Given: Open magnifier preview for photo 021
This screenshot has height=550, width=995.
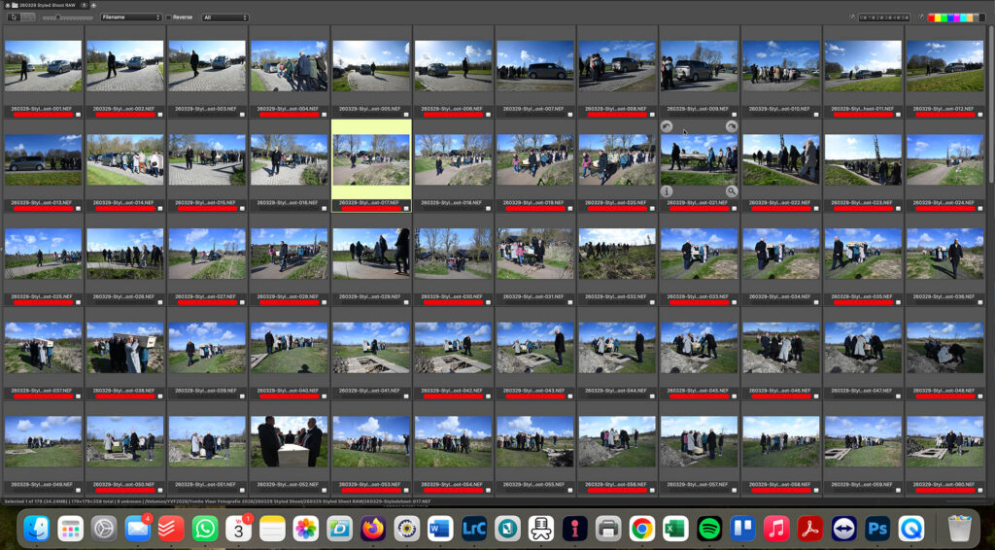Looking at the screenshot, I should tap(732, 191).
